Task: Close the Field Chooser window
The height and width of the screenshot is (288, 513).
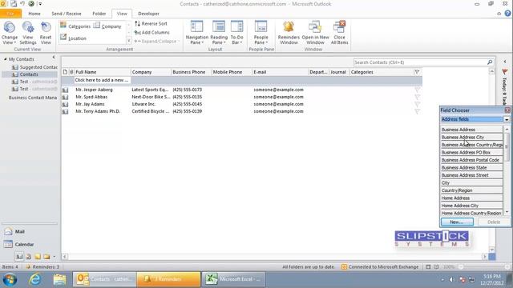Action: coord(507,110)
